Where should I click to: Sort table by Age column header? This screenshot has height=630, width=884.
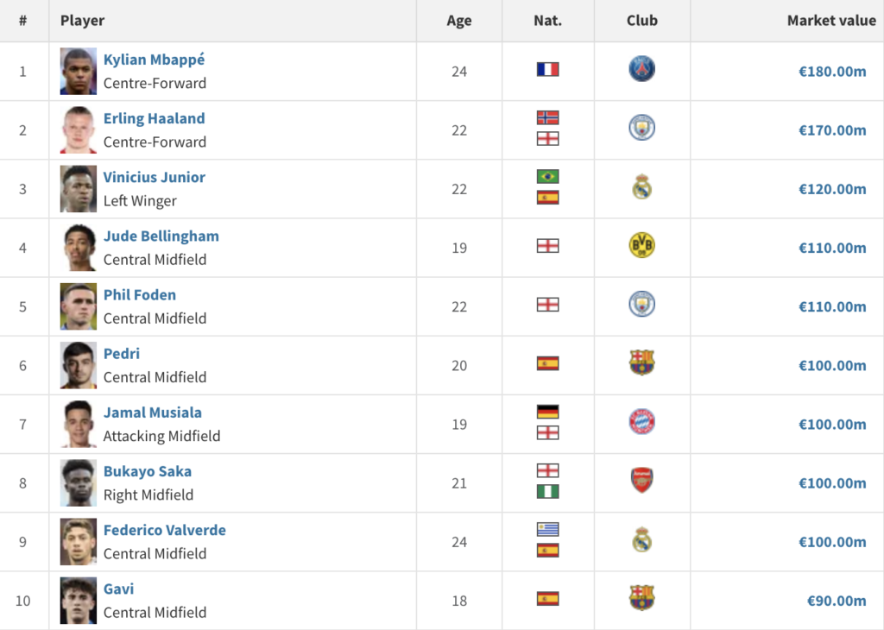click(459, 21)
